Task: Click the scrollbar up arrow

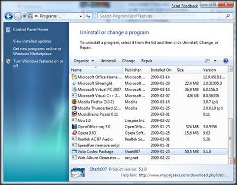Action: [231, 69]
